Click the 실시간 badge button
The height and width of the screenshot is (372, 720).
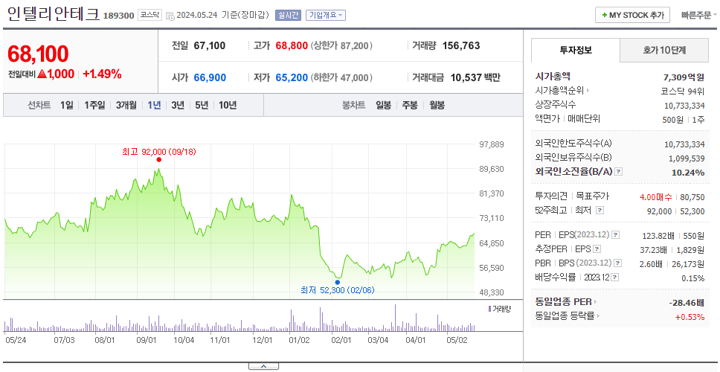[x=287, y=15]
